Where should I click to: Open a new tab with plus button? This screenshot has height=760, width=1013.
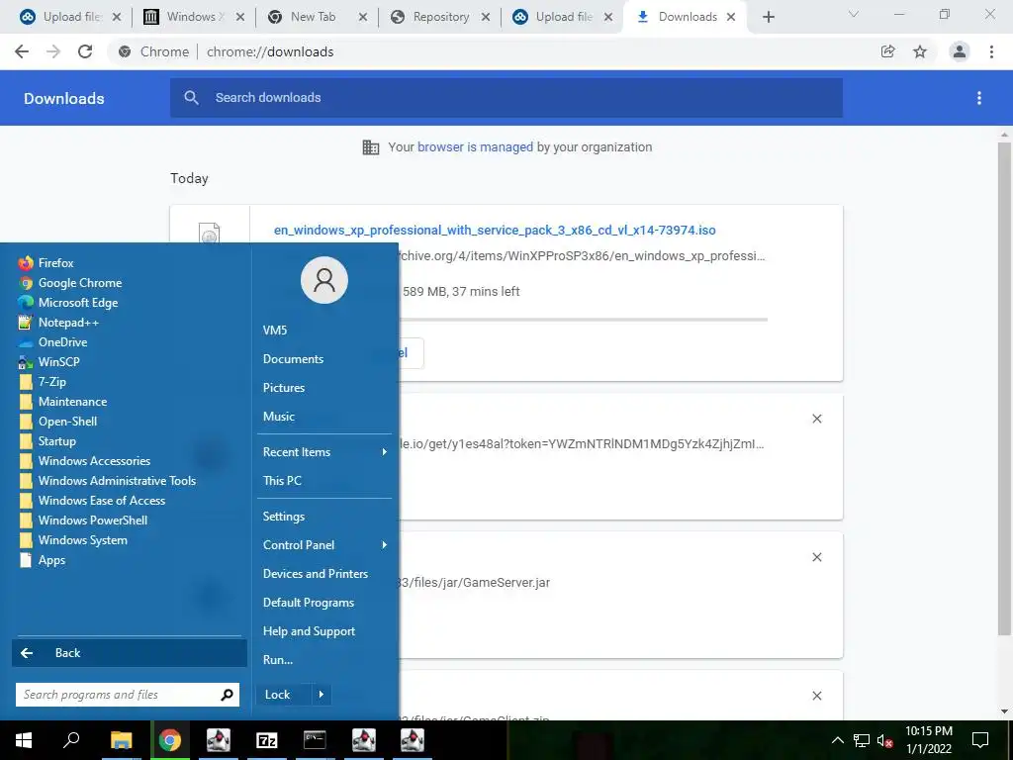pyautogui.click(x=768, y=17)
